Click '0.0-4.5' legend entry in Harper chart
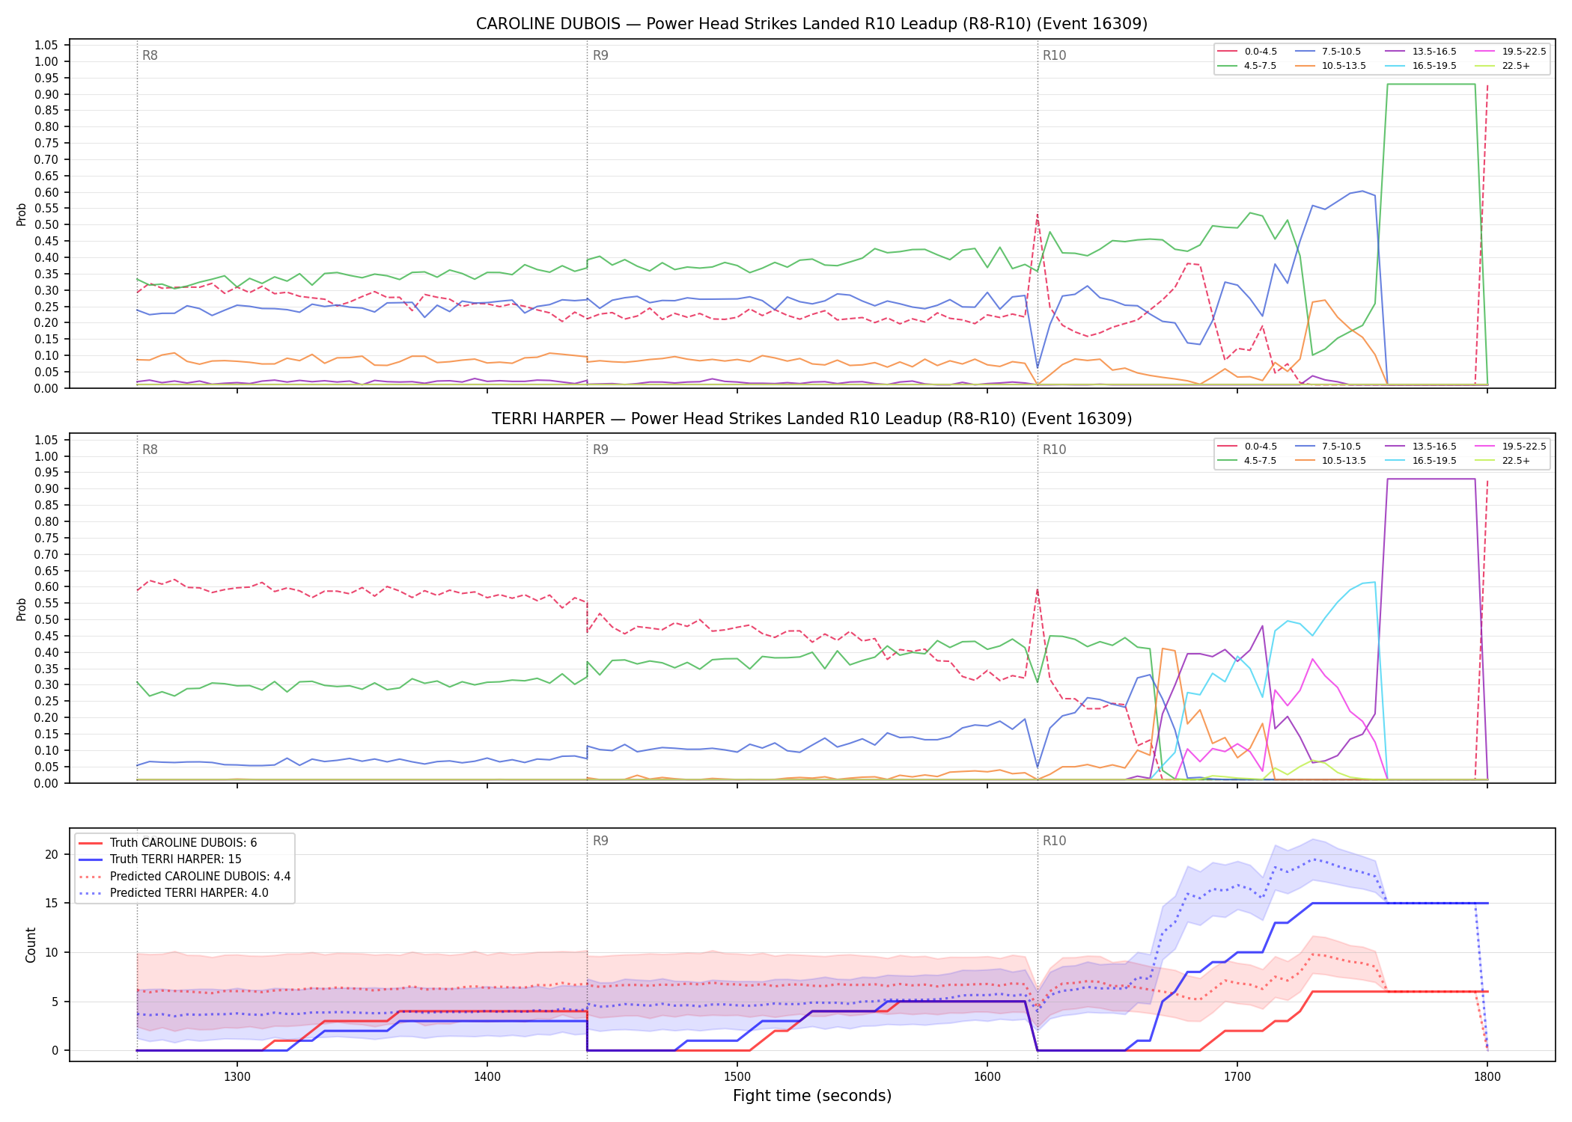 (1248, 447)
